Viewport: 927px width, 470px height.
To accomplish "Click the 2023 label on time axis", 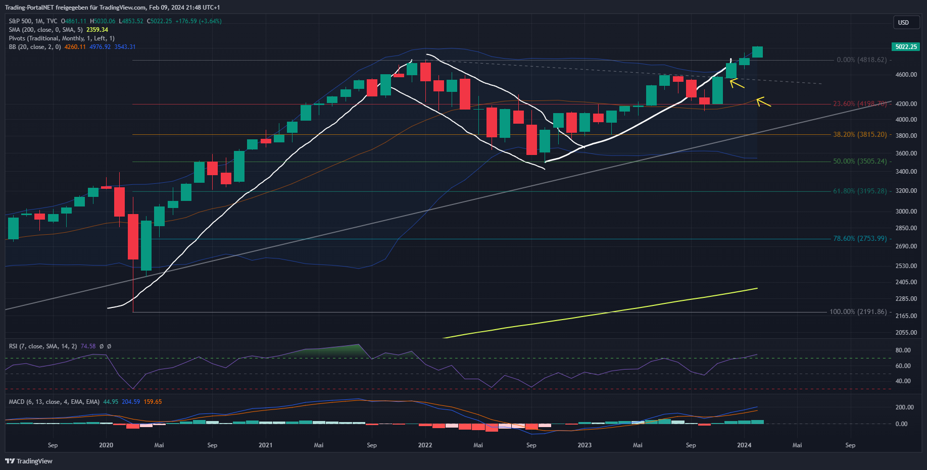I will click(584, 445).
